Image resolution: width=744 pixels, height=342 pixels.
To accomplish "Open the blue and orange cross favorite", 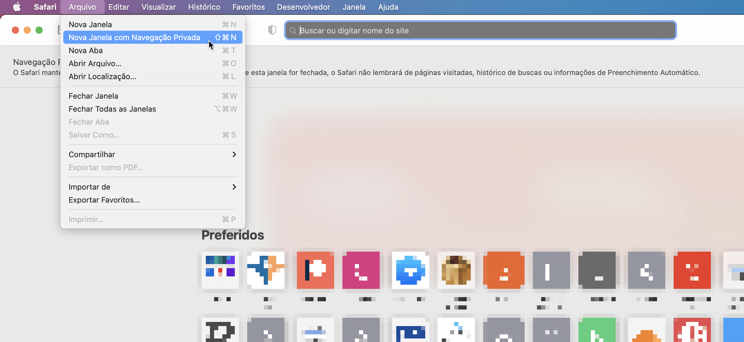I will tap(266, 270).
